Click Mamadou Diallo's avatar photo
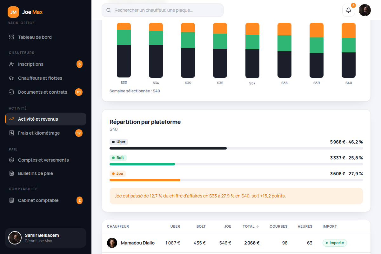381x254 pixels. coord(112,243)
